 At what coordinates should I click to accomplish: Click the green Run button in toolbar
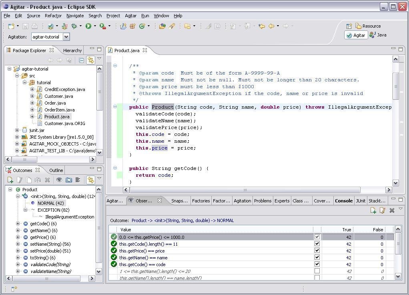pos(88,26)
